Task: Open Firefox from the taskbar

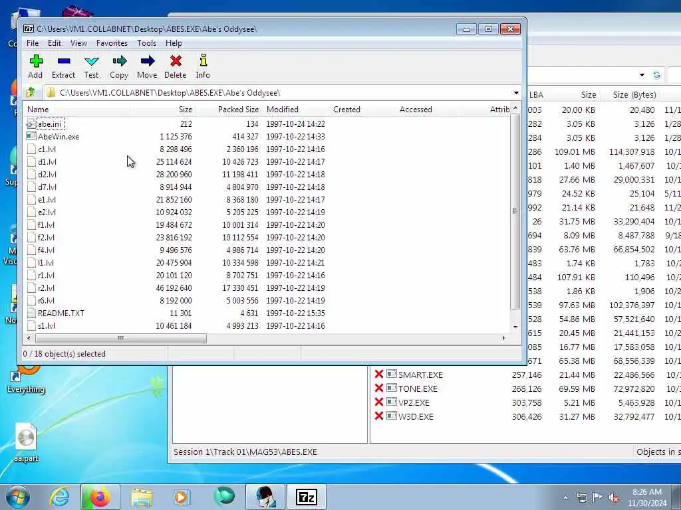Action: (x=100, y=497)
